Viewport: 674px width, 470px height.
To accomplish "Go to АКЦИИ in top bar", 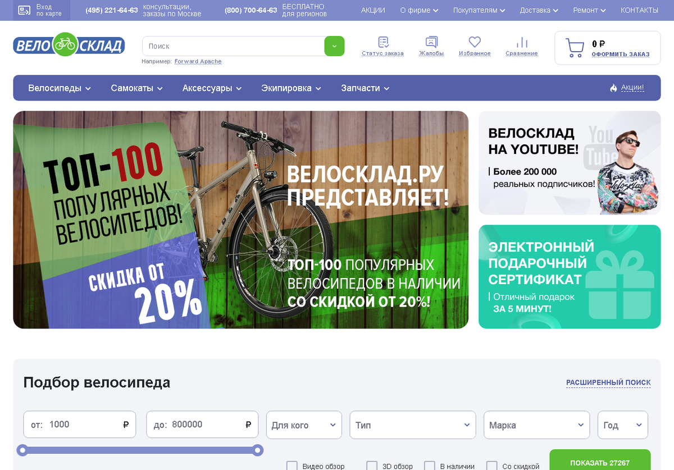I will pyautogui.click(x=373, y=10).
